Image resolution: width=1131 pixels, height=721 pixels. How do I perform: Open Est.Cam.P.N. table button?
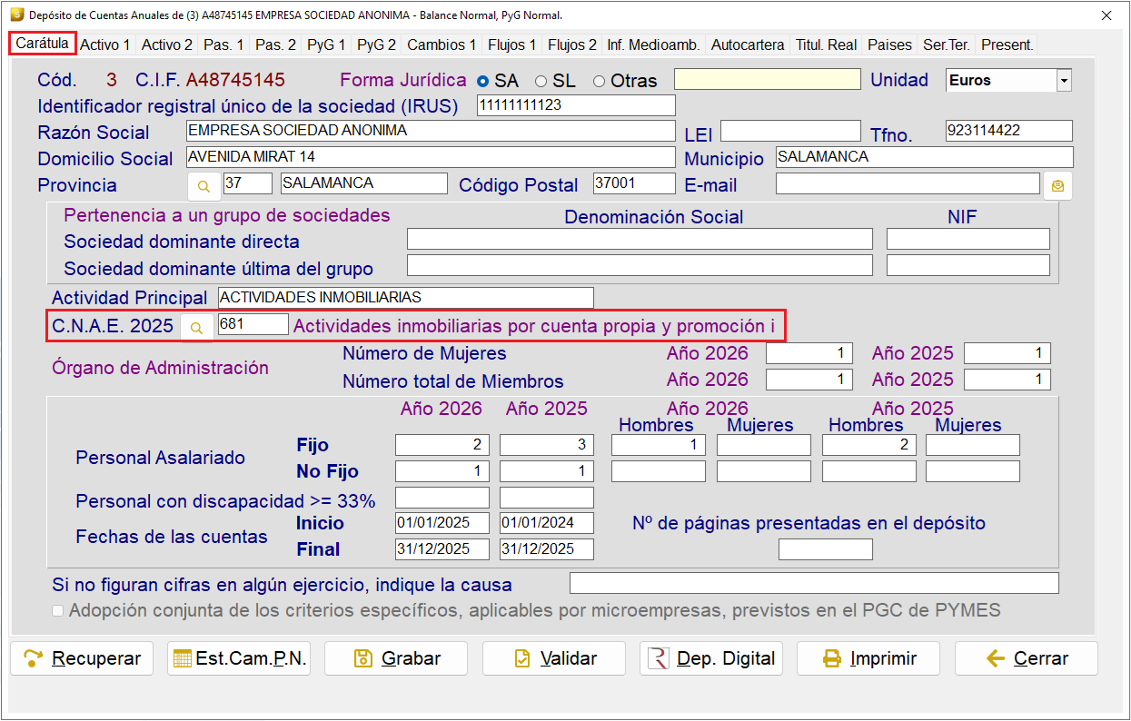pyautogui.click(x=239, y=658)
